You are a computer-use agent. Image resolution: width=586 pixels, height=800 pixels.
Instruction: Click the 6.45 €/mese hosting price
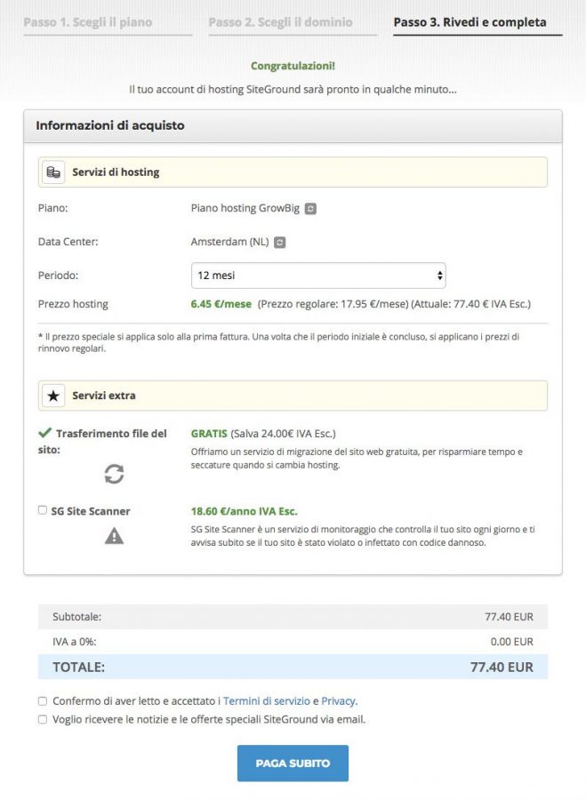click(221, 304)
